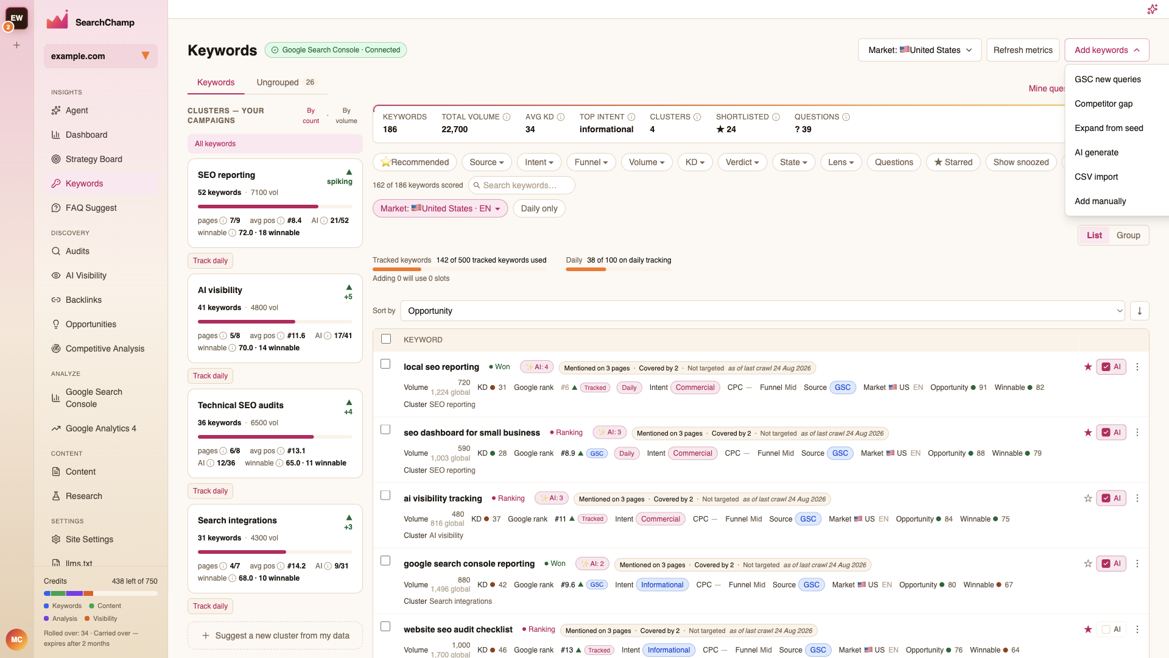The width and height of the screenshot is (1169, 658).
Task: Add workspace with the plus icon
Action: [x=17, y=45]
